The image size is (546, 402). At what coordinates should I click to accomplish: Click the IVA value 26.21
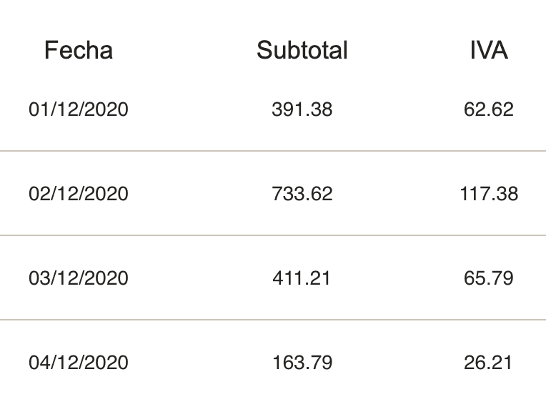[x=488, y=362]
